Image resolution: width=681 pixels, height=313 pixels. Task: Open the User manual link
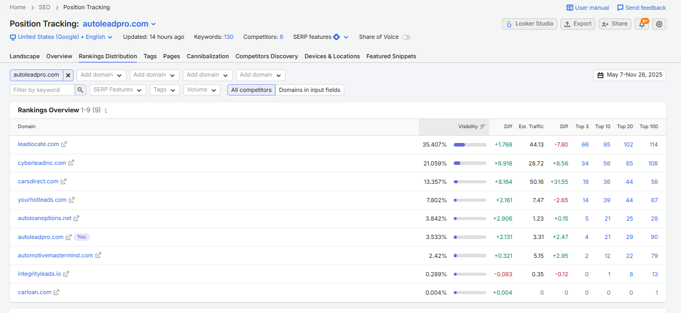(588, 8)
